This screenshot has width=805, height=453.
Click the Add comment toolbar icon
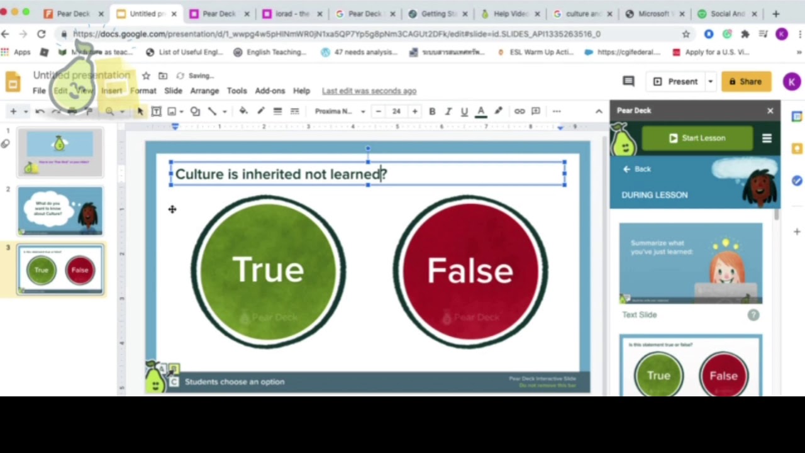click(x=536, y=111)
